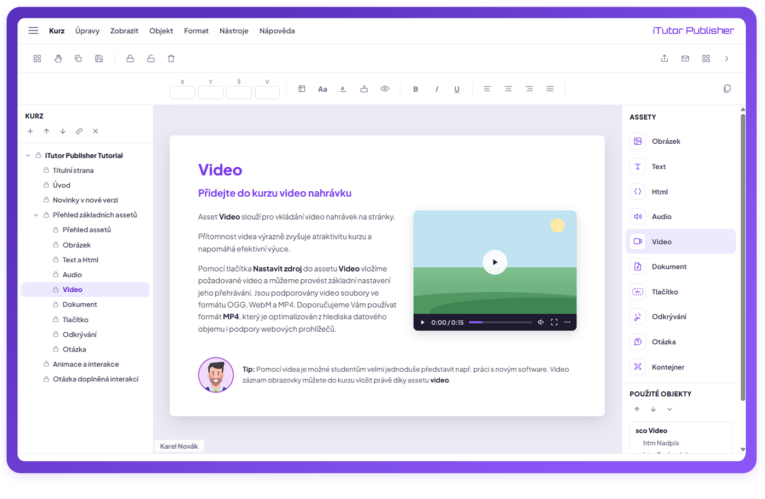Screen dimensions: 765x499
Task: Move used object up in Použité objekty
Action: point(637,409)
